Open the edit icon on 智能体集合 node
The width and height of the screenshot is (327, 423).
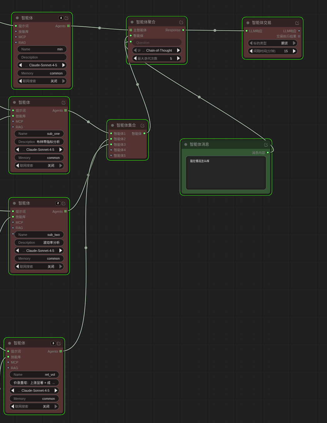143,125
